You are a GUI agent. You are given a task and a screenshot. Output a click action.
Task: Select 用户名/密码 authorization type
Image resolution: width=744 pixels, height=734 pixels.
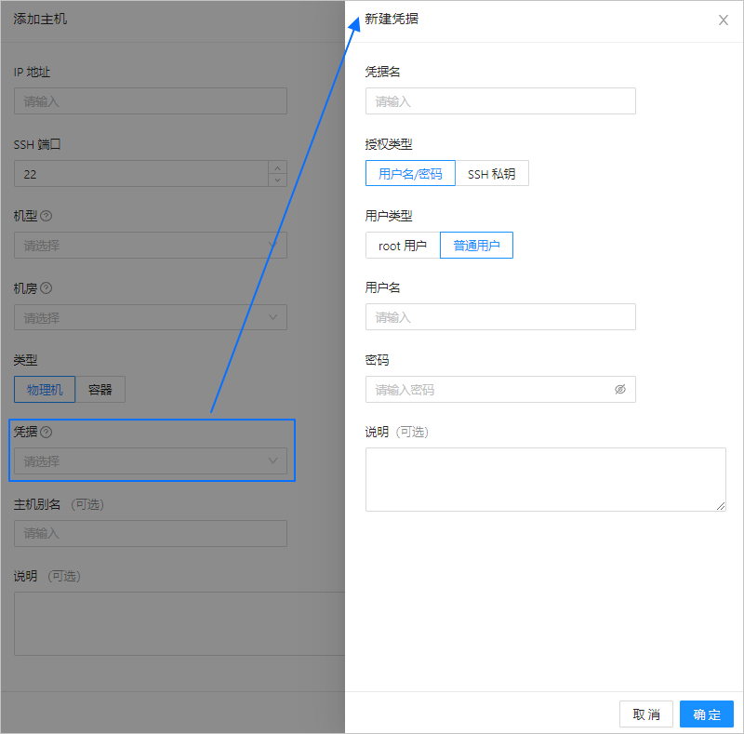point(410,173)
